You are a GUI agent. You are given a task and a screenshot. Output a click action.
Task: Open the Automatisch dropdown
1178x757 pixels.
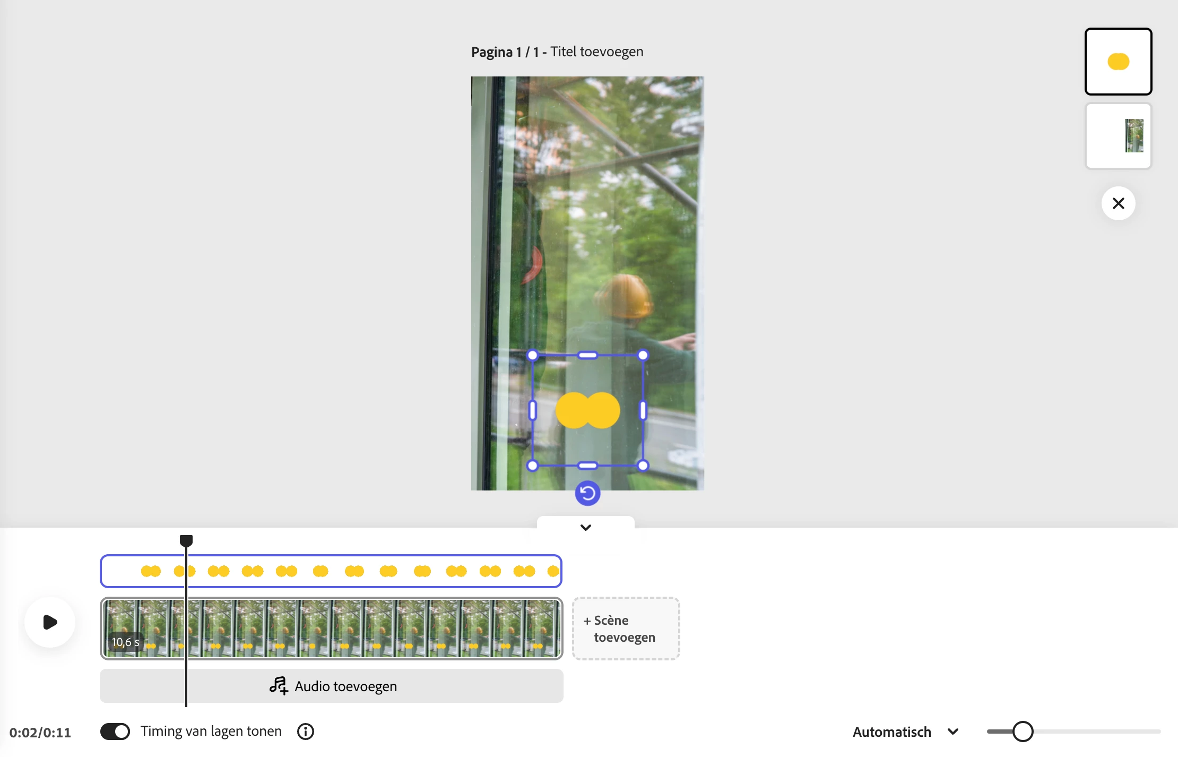[892, 732]
